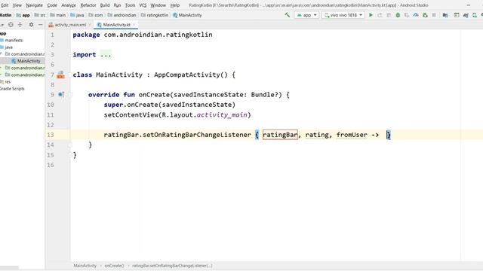Click the ratingBar.setOnRatingBarChangeListener bottom breadcrumb
The height and width of the screenshot is (271, 483).
(x=172, y=266)
